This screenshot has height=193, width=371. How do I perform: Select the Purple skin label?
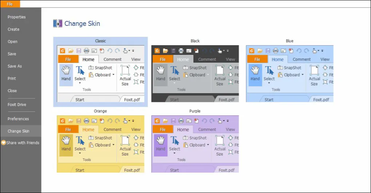tap(195, 111)
